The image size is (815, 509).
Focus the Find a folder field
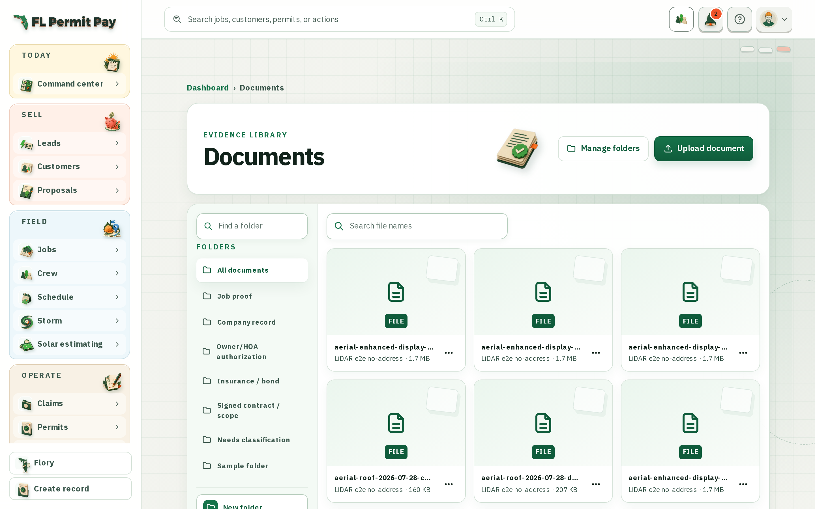coord(252,226)
